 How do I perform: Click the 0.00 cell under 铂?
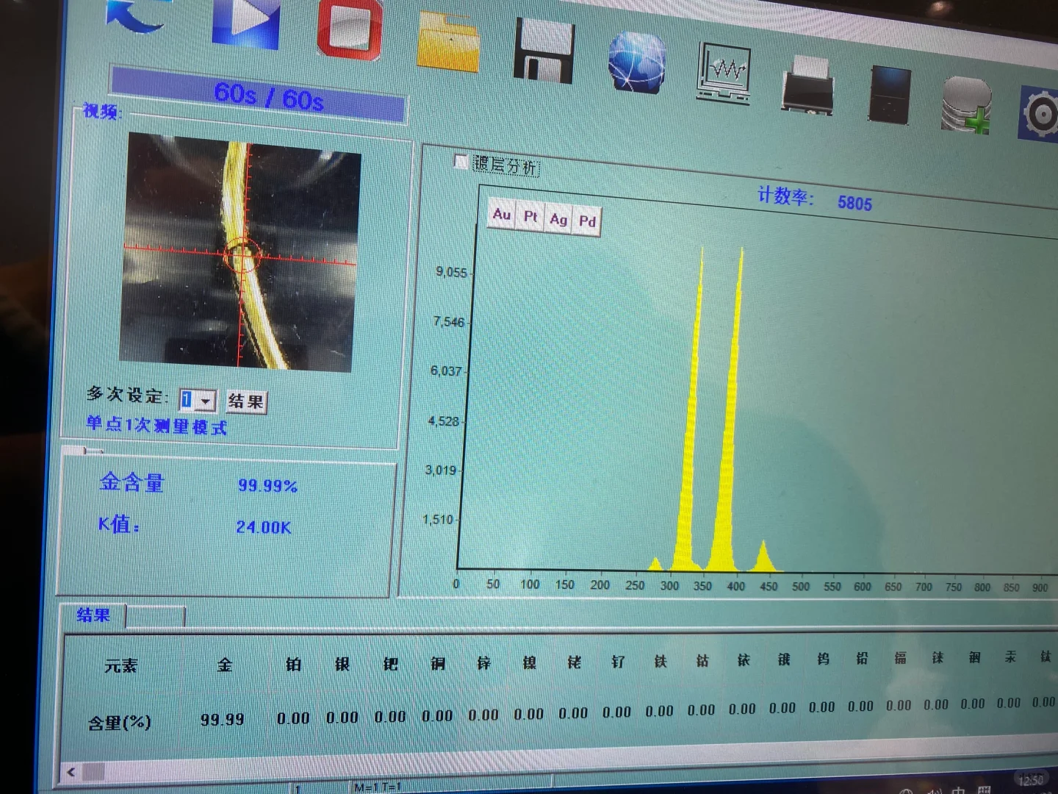(293, 718)
